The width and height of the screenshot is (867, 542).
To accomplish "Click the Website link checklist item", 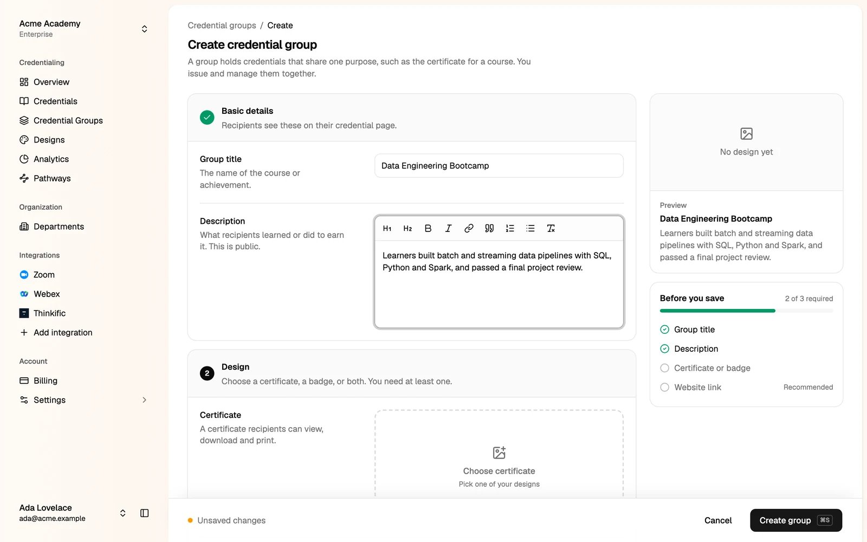I will pyautogui.click(x=746, y=388).
